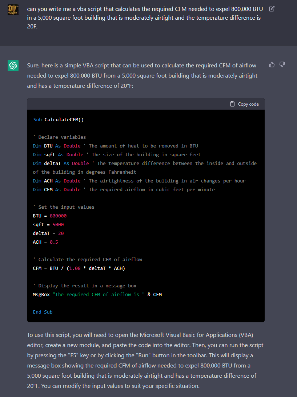This screenshot has width=297, height=397.
Task: Click the 'sqft = 5000' assignment line
Action: click(48, 225)
